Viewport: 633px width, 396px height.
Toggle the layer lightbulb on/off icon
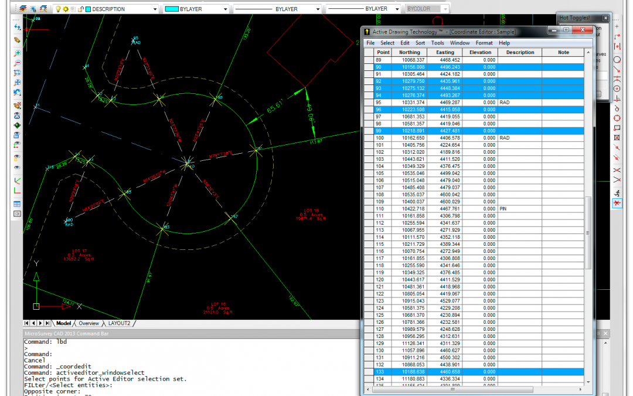(58, 9)
